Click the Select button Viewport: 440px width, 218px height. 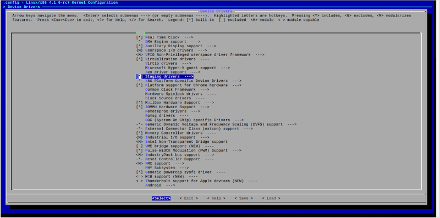pyautogui.click(x=161, y=198)
